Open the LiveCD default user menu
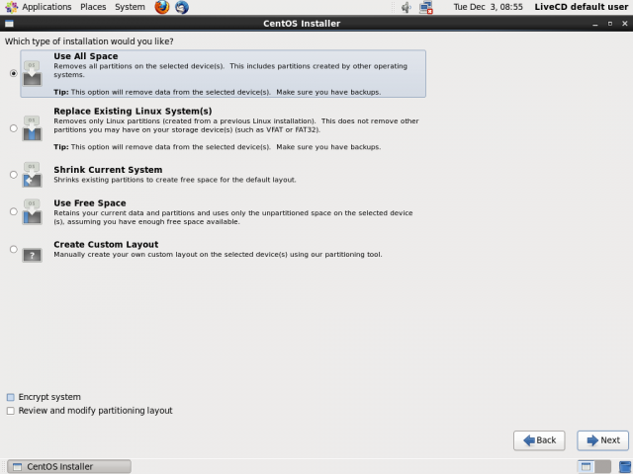Screen dimensions: 633x474 (582, 7)
